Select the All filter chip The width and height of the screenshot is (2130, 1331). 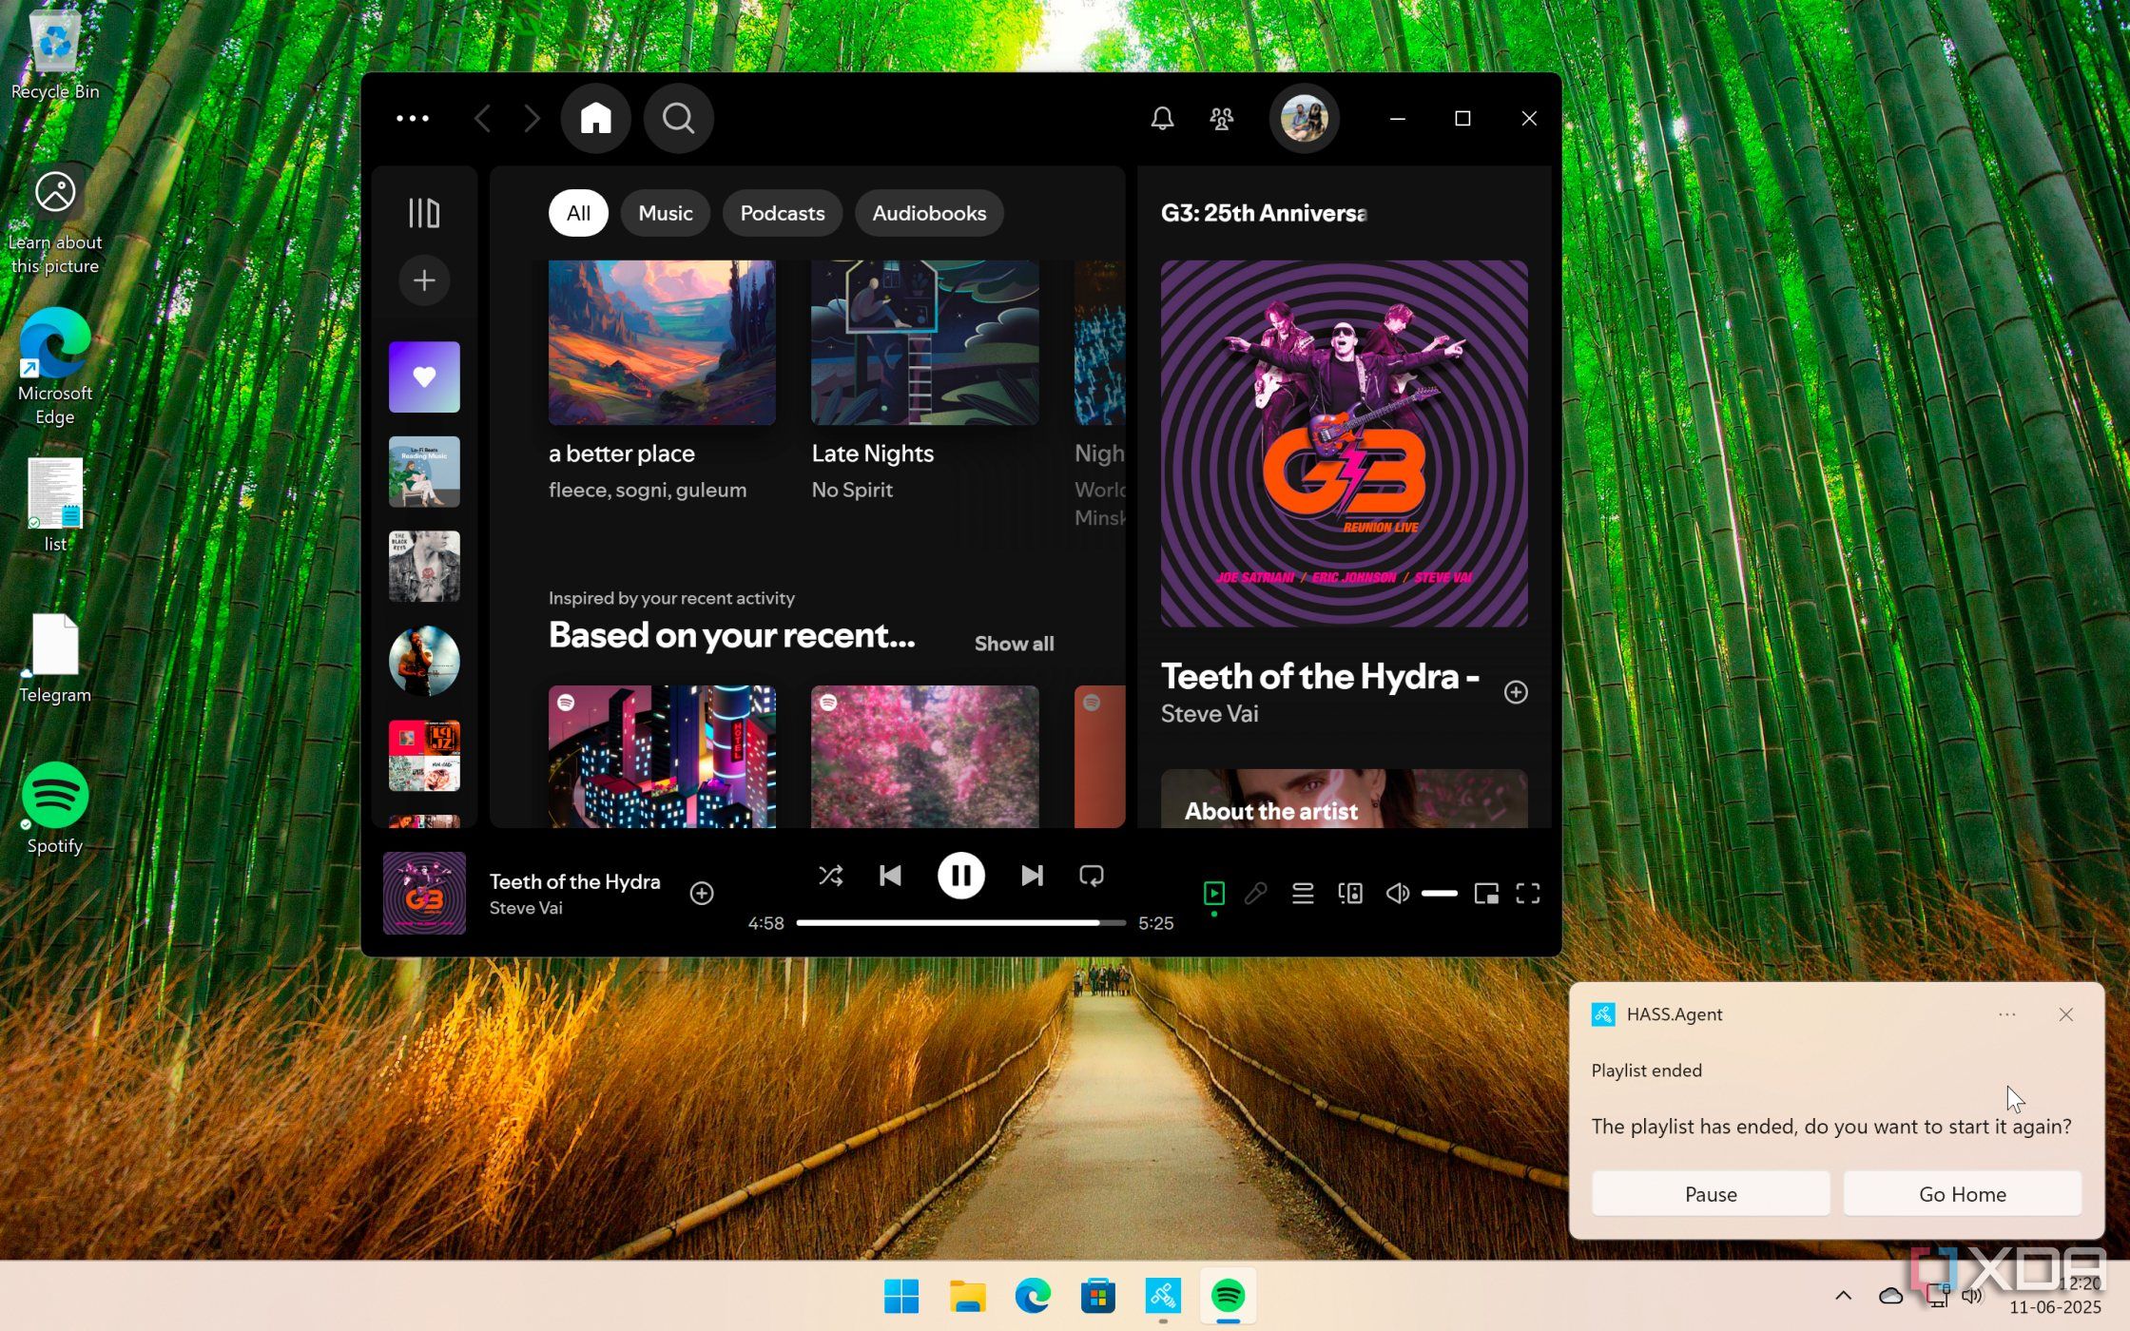click(x=578, y=213)
